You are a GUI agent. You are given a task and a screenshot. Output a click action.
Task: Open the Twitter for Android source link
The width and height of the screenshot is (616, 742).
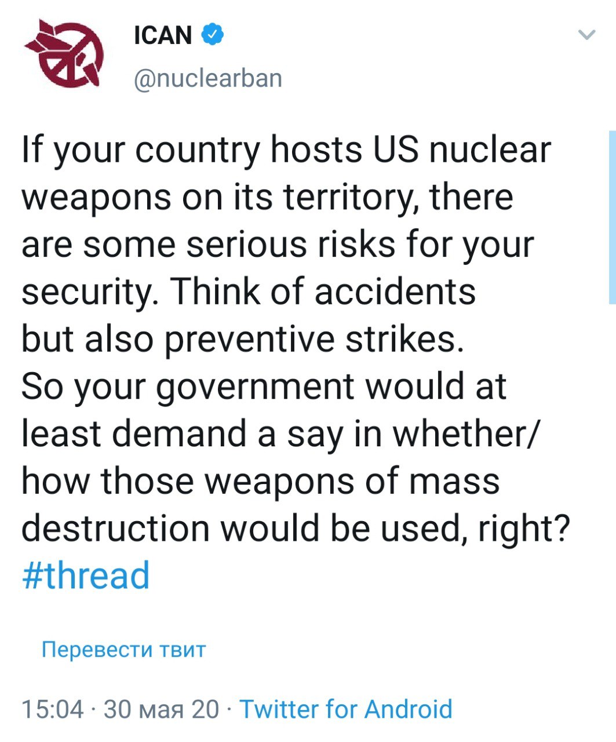click(346, 709)
